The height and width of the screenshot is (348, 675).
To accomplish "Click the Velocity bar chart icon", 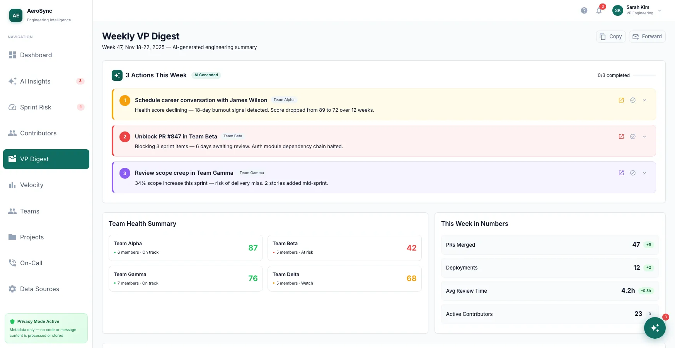I will pos(12,185).
